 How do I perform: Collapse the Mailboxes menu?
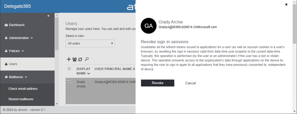(x=16, y=77)
